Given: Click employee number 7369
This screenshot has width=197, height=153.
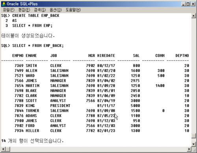Looking at the screenshot, I should coord(19,66).
